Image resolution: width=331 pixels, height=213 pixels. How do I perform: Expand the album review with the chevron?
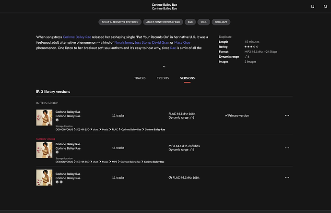164,67
